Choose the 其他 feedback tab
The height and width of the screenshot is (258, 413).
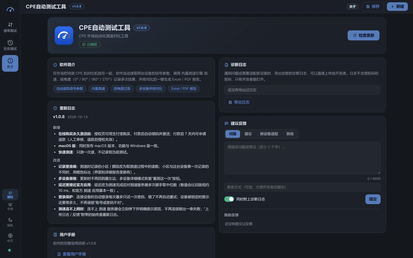click(290, 134)
